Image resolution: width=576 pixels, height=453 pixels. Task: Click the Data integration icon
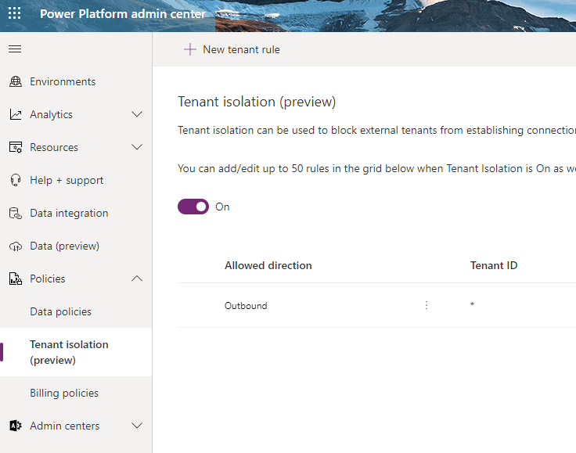[x=16, y=214]
